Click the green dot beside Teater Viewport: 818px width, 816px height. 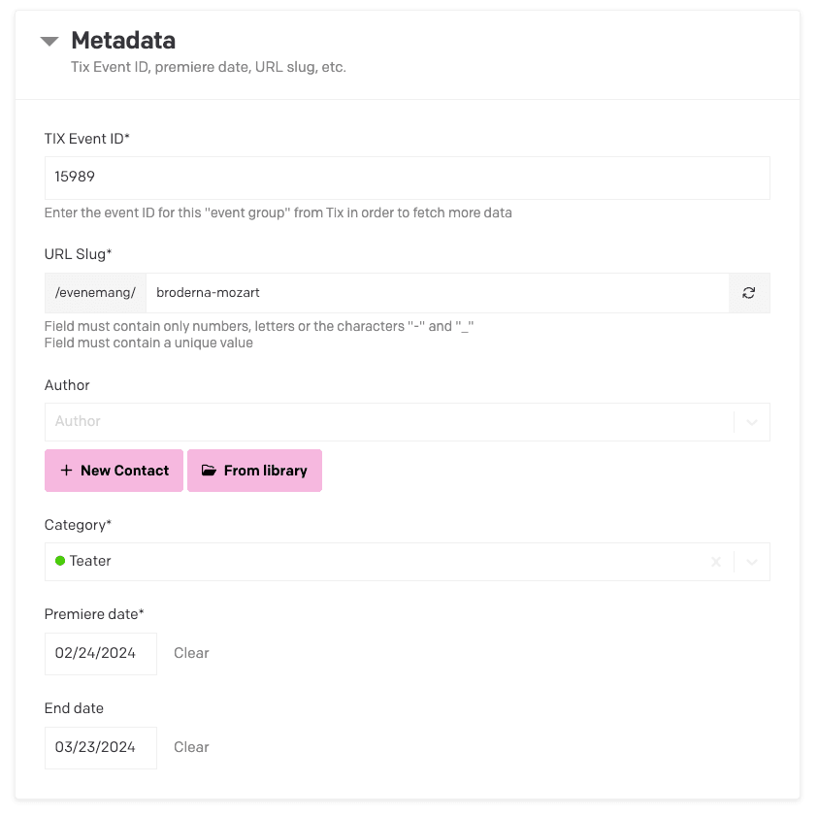(60, 561)
